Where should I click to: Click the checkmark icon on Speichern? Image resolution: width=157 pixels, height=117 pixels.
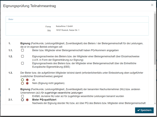(138, 111)
